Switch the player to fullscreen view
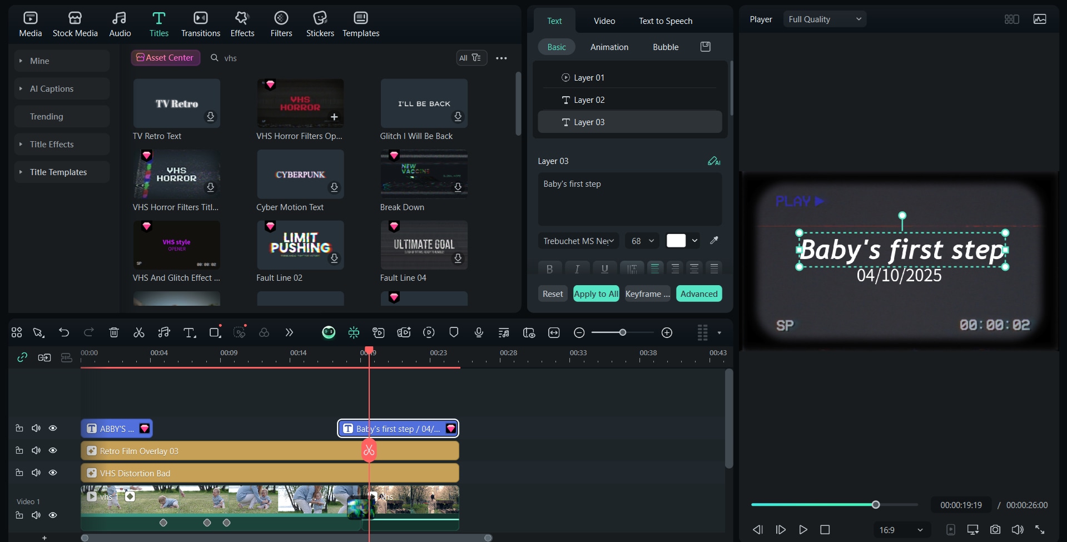The width and height of the screenshot is (1067, 542). [x=1040, y=530]
